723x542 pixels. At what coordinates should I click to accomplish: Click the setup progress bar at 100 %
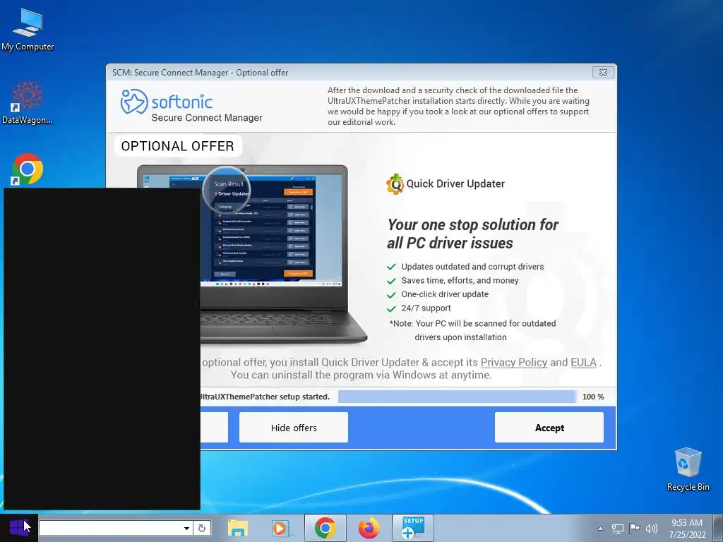point(457,397)
